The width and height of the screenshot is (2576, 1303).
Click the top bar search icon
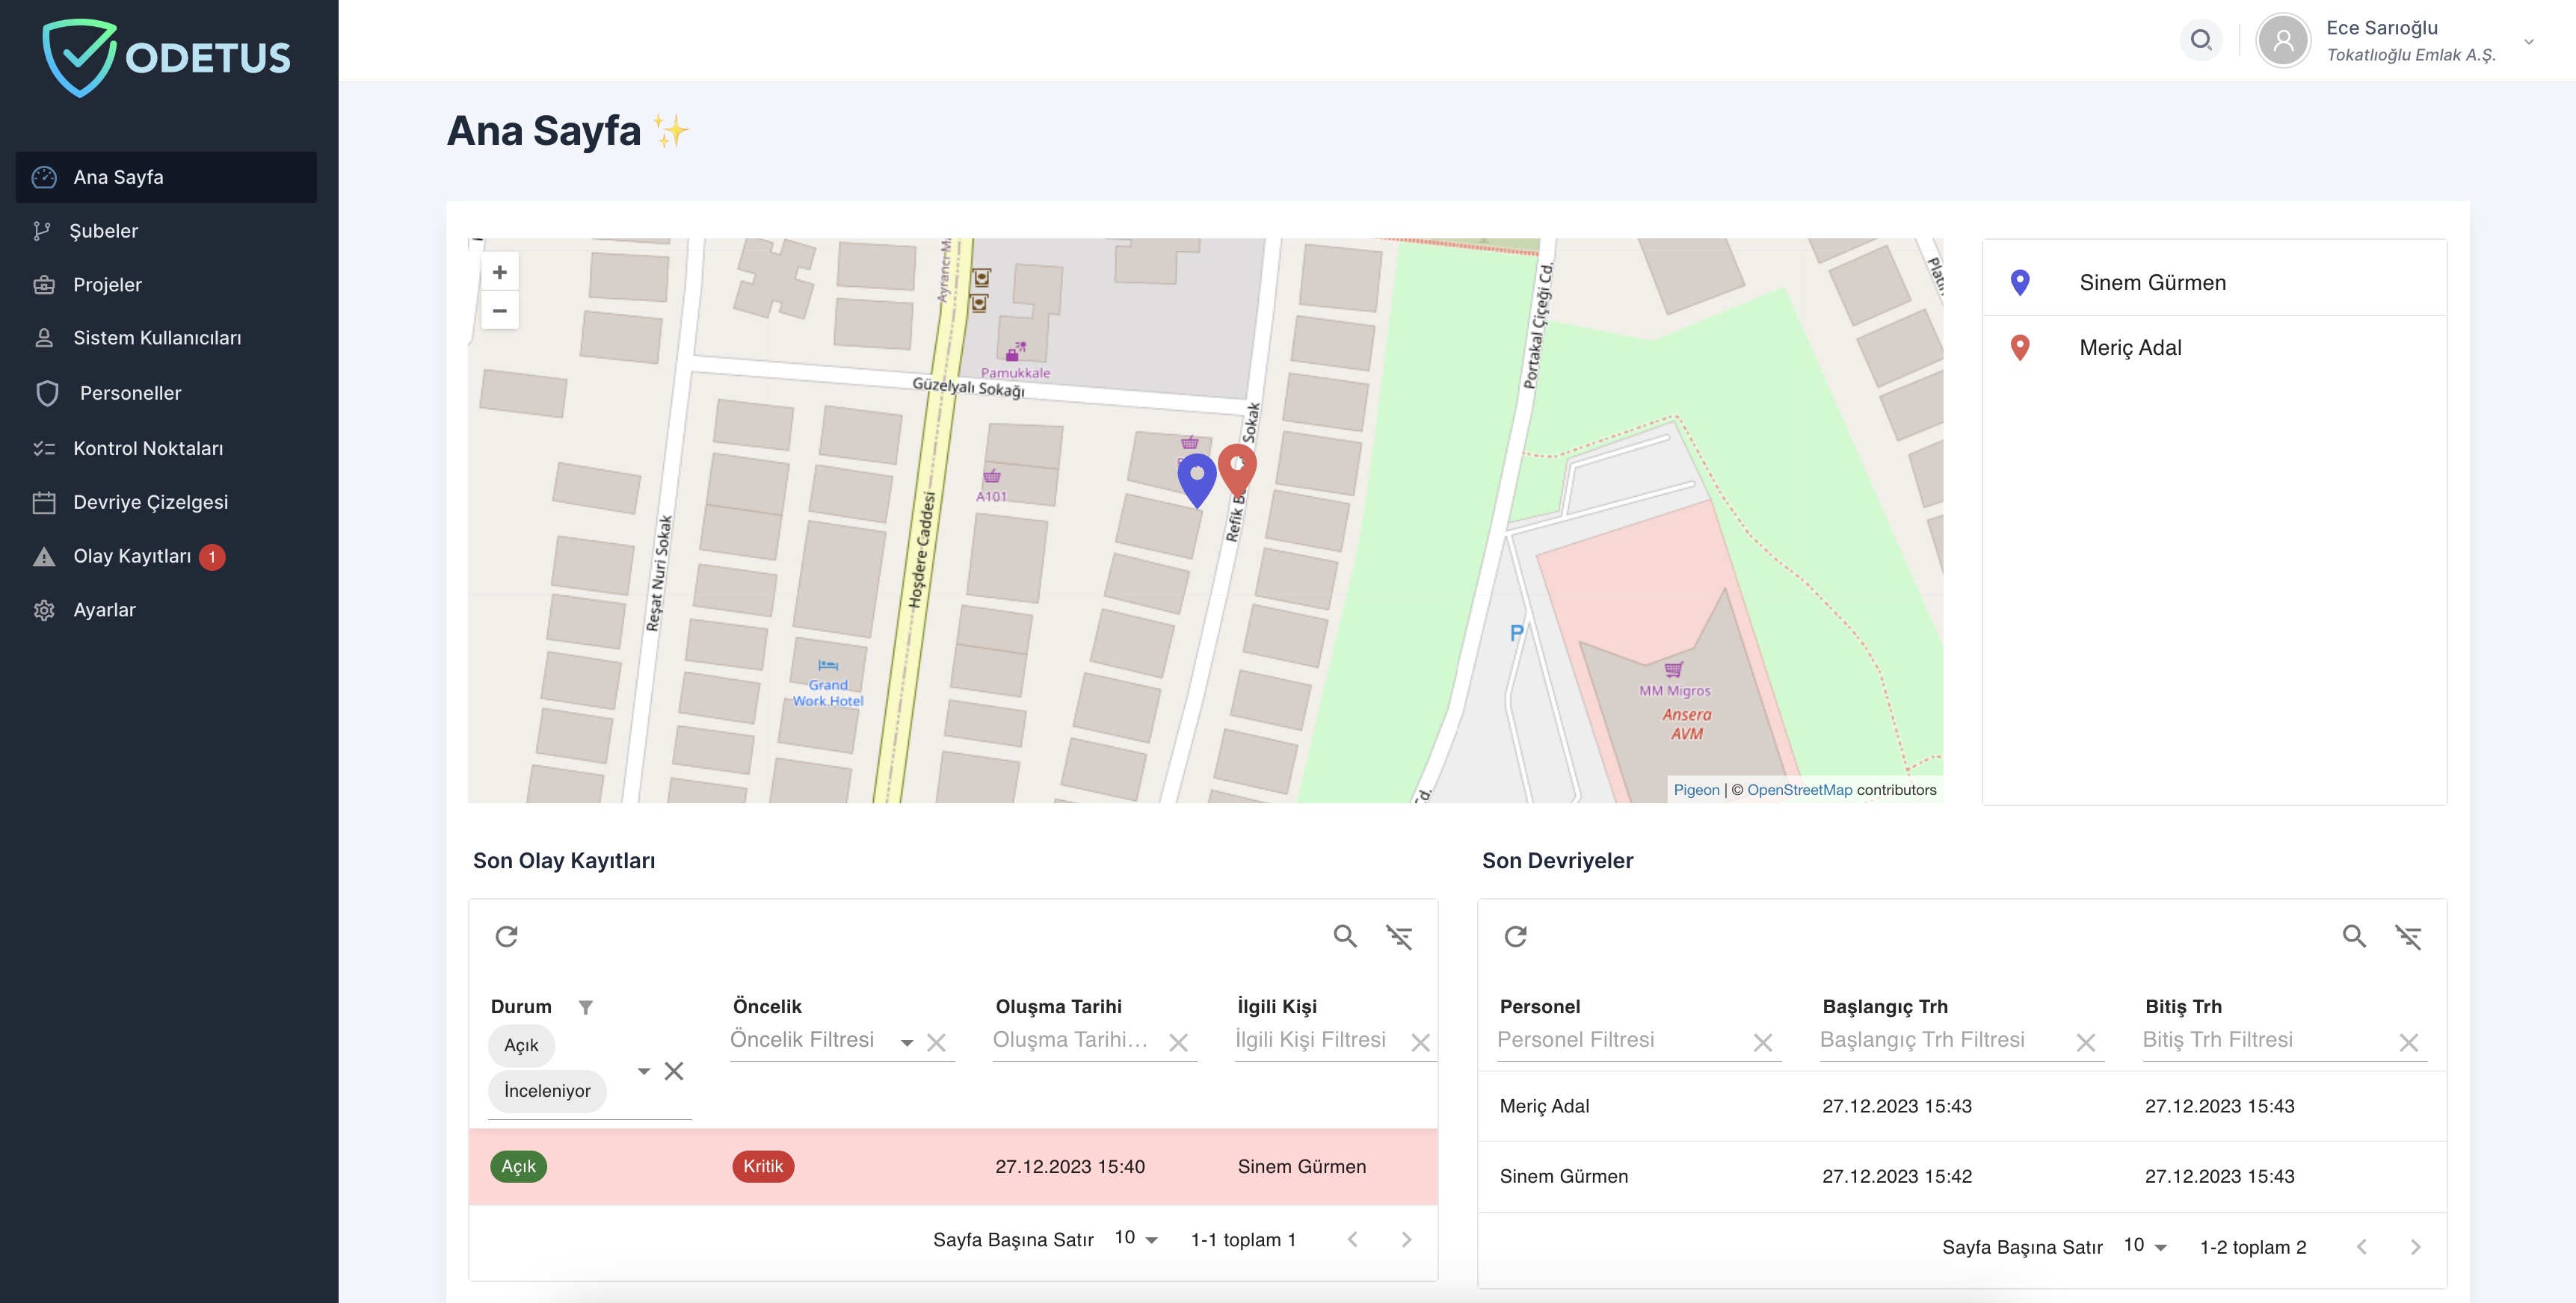[x=2200, y=40]
